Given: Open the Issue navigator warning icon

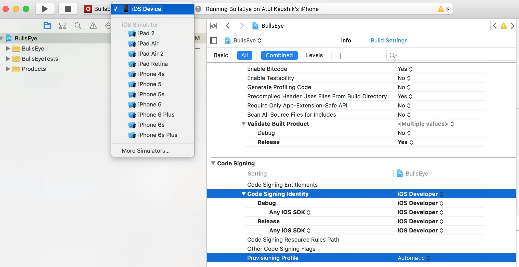Looking at the screenshot, I should (93, 26).
